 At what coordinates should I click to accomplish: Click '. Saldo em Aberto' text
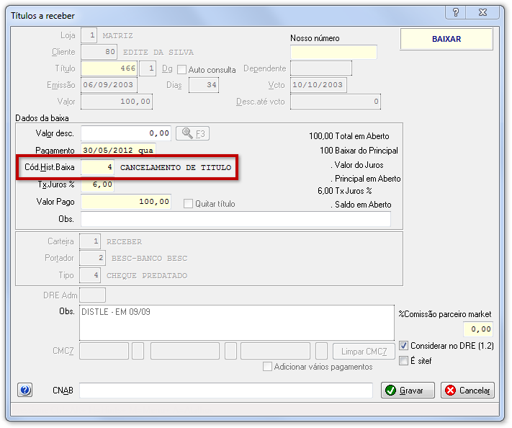[x=361, y=205]
